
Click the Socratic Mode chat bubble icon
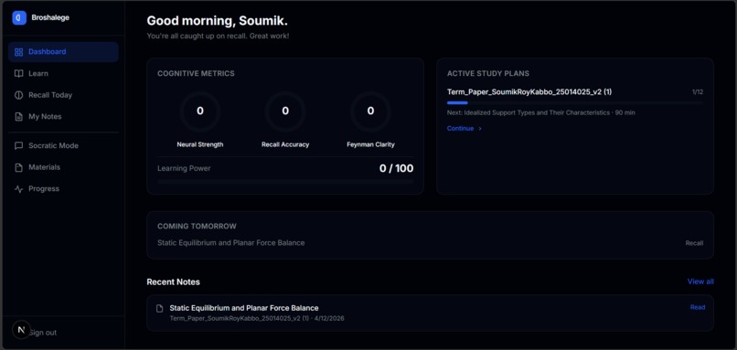coord(19,146)
